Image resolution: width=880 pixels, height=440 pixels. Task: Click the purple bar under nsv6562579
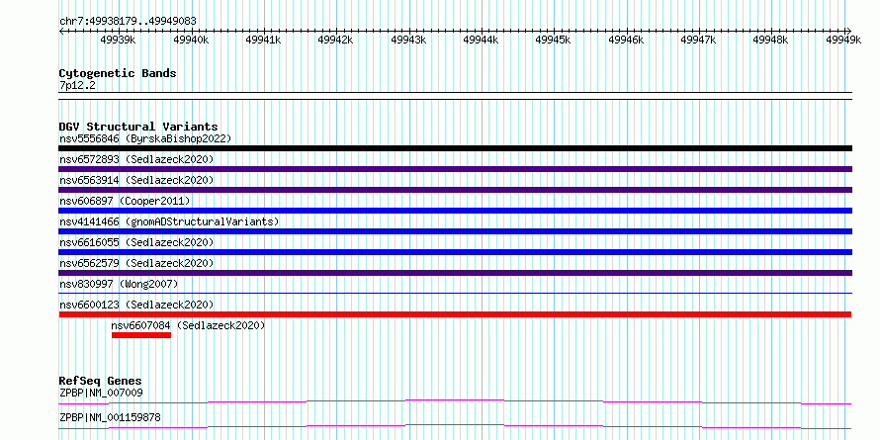point(455,273)
